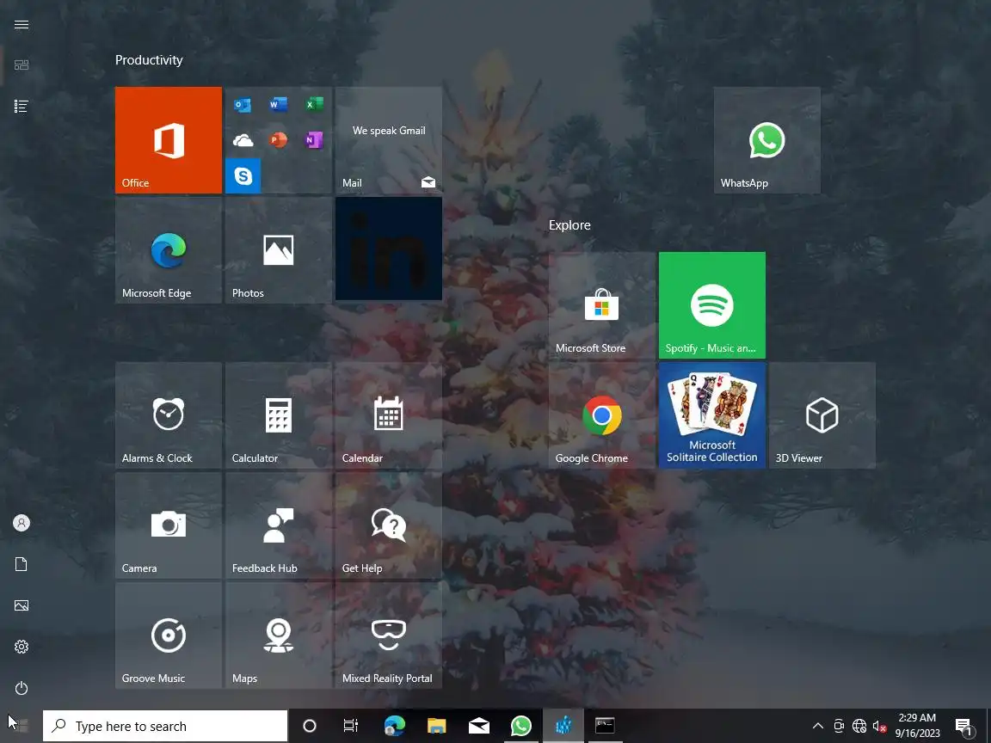Open network status tray icon
This screenshot has height=743, width=991.
859,726
